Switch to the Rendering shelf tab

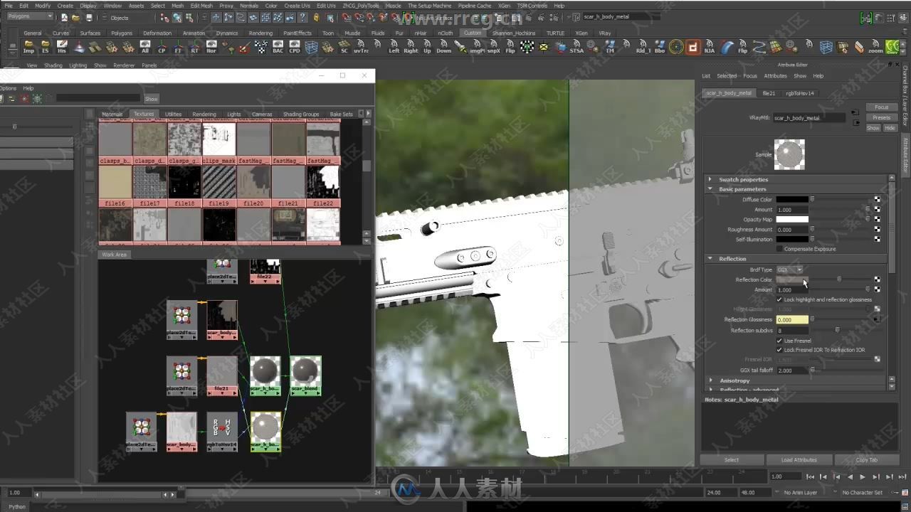260,33
